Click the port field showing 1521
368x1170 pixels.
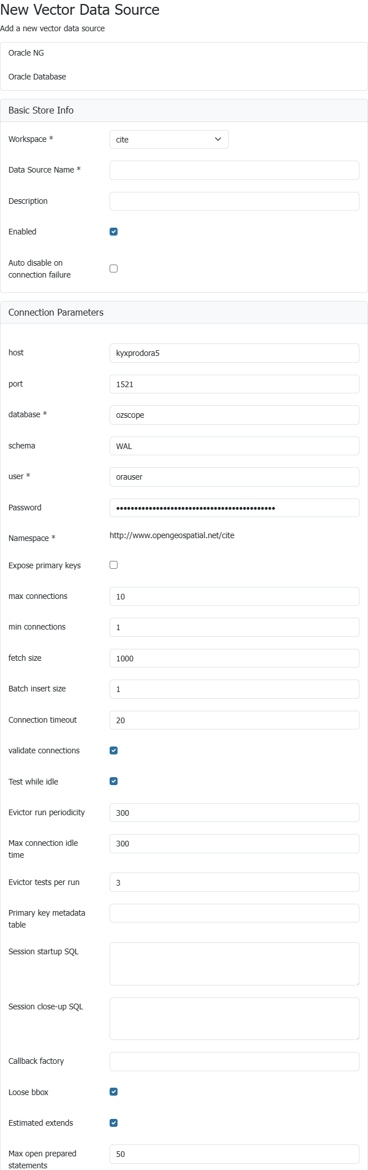(234, 384)
